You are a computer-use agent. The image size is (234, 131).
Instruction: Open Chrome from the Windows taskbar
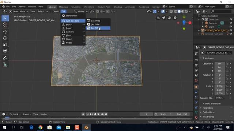(40, 127)
